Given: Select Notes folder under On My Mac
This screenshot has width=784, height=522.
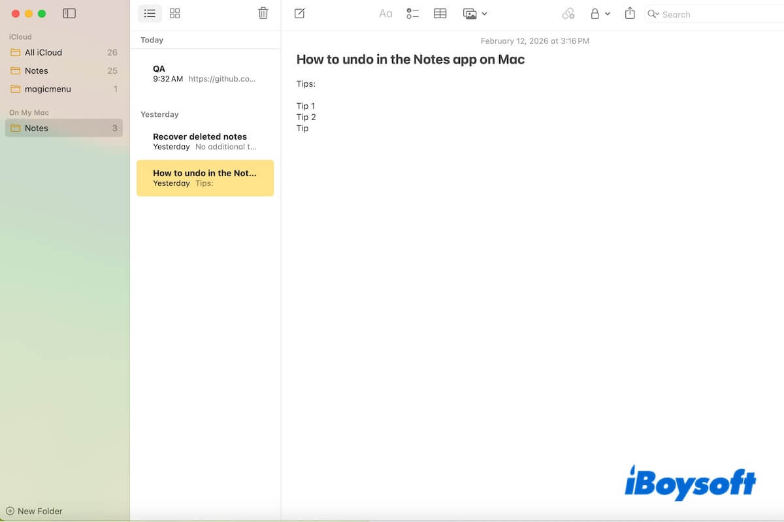Looking at the screenshot, I should point(36,128).
